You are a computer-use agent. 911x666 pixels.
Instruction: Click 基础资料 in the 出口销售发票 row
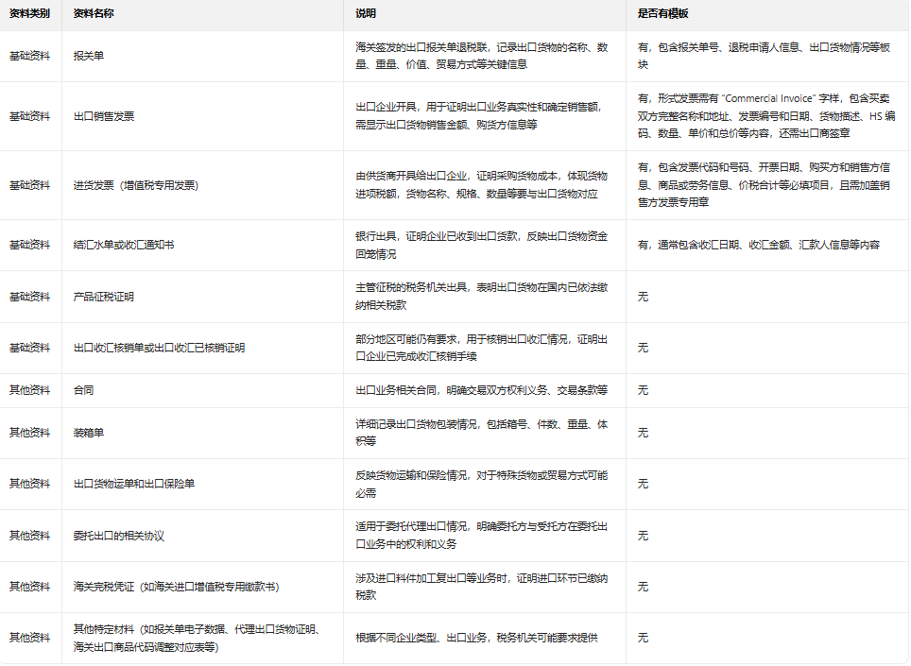(x=29, y=116)
